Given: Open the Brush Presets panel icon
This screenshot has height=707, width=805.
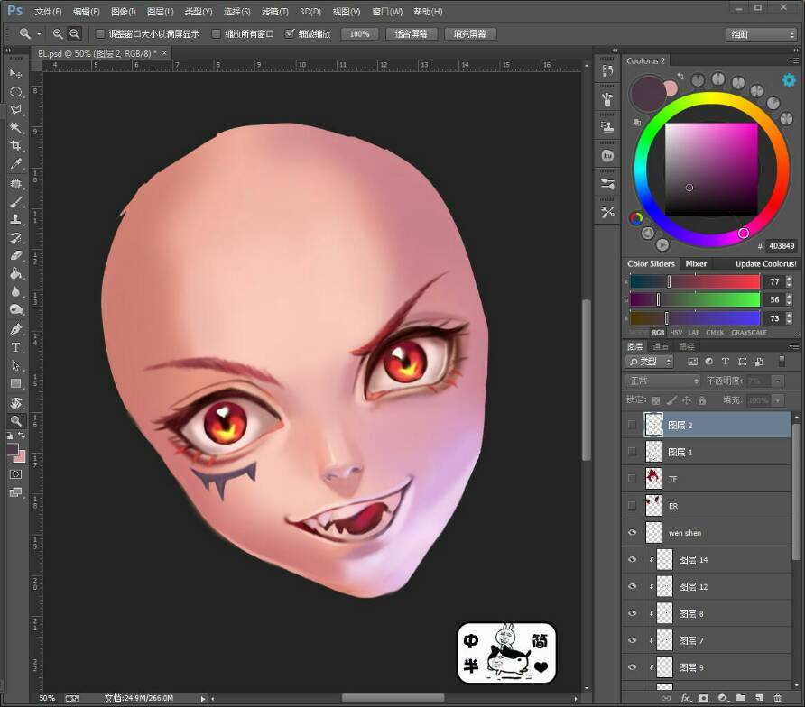Looking at the screenshot, I should pos(607,98).
